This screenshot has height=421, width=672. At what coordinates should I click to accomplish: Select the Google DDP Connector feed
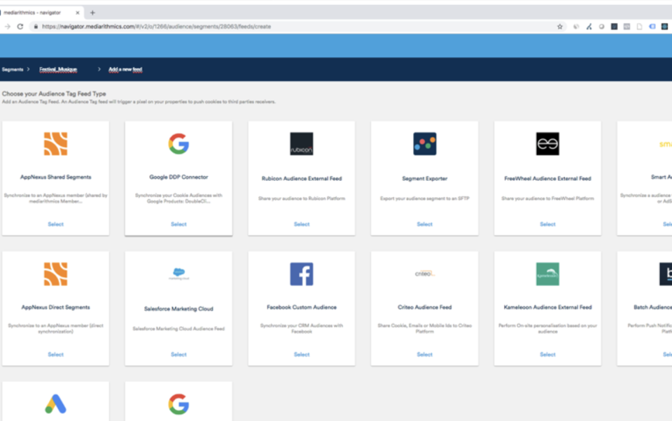click(x=178, y=224)
